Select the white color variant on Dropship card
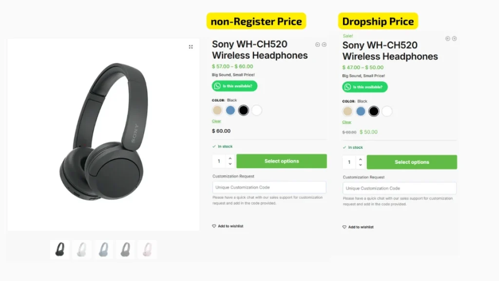The height and width of the screenshot is (281, 499). pyautogui.click(x=386, y=111)
